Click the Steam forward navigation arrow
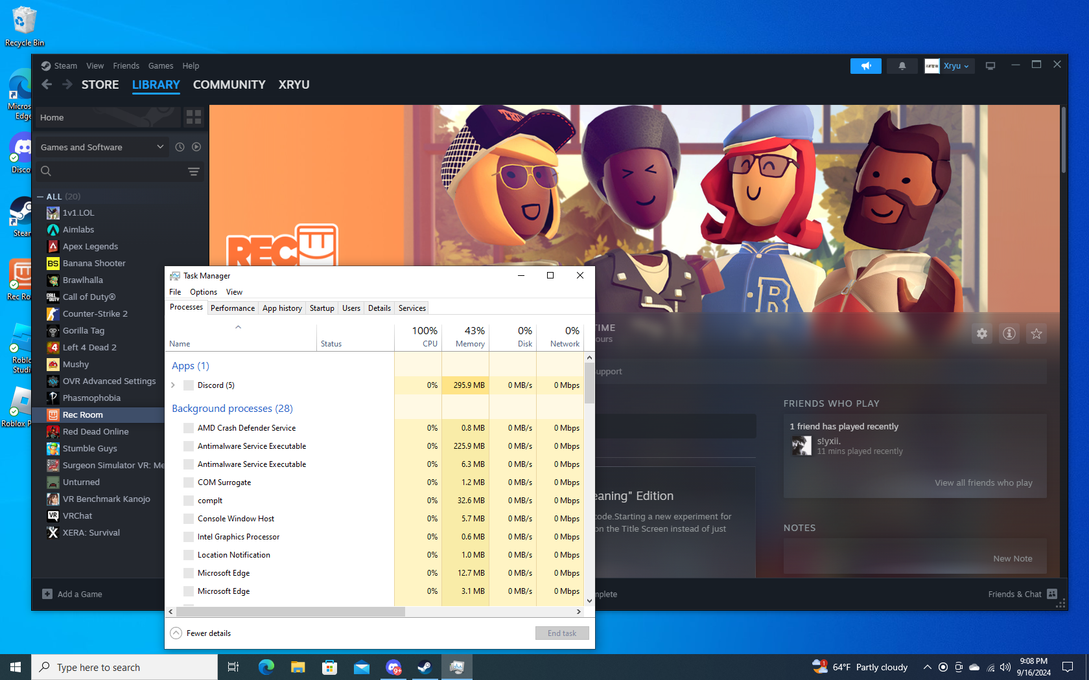 [x=67, y=84]
